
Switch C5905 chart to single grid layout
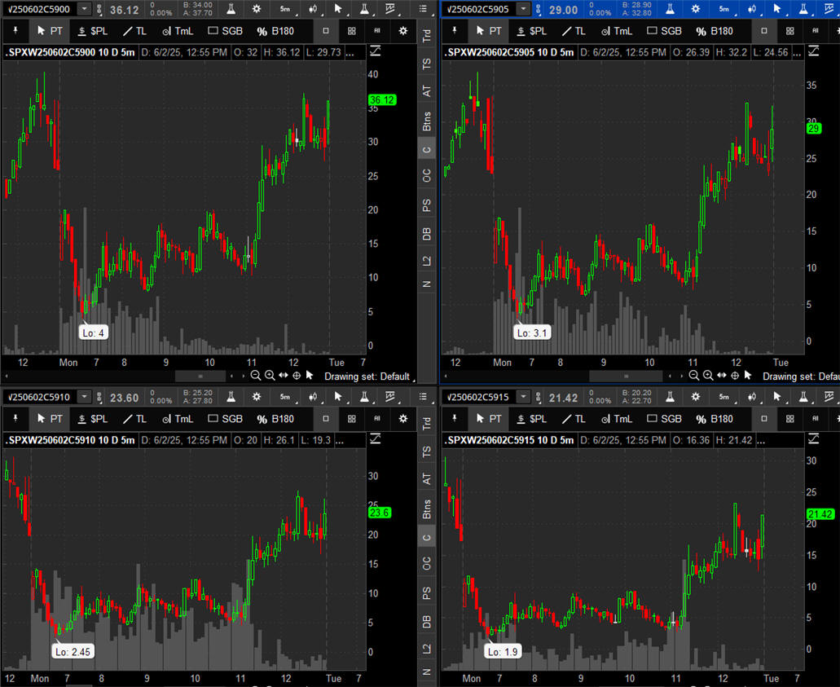(x=764, y=31)
